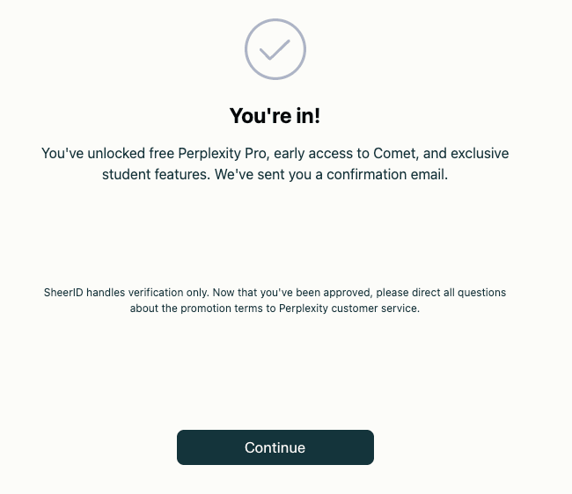The height and width of the screenshot is (494, 572).
Task: Click "Perplexity customer service" in the disclaimer
Action: point(354,309)
